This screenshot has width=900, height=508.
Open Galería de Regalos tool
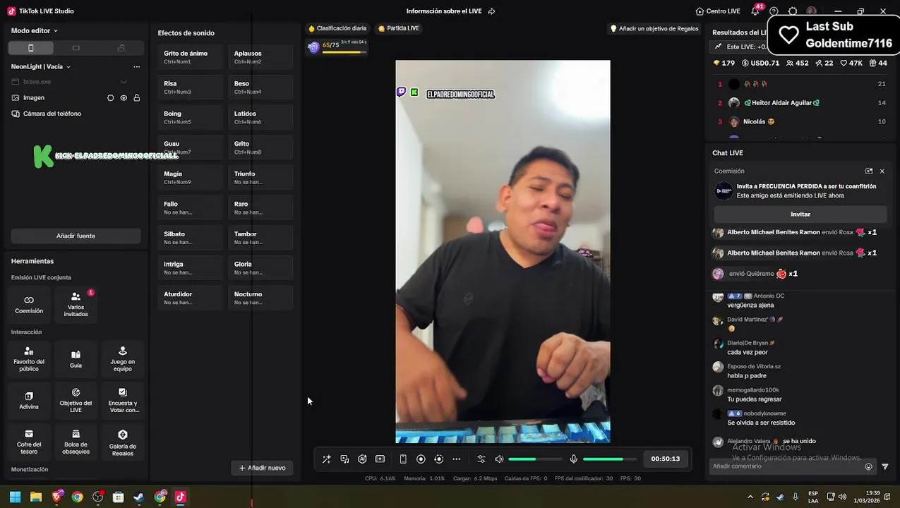tap(122, 442)
